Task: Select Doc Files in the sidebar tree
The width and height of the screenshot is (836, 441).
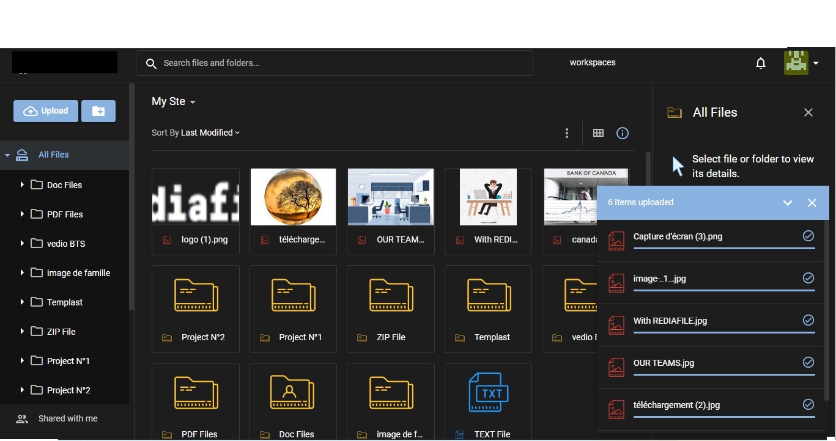Action: 64,185
